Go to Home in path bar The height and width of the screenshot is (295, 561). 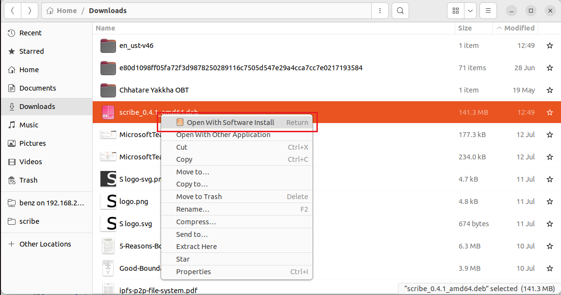coord(66,11)
